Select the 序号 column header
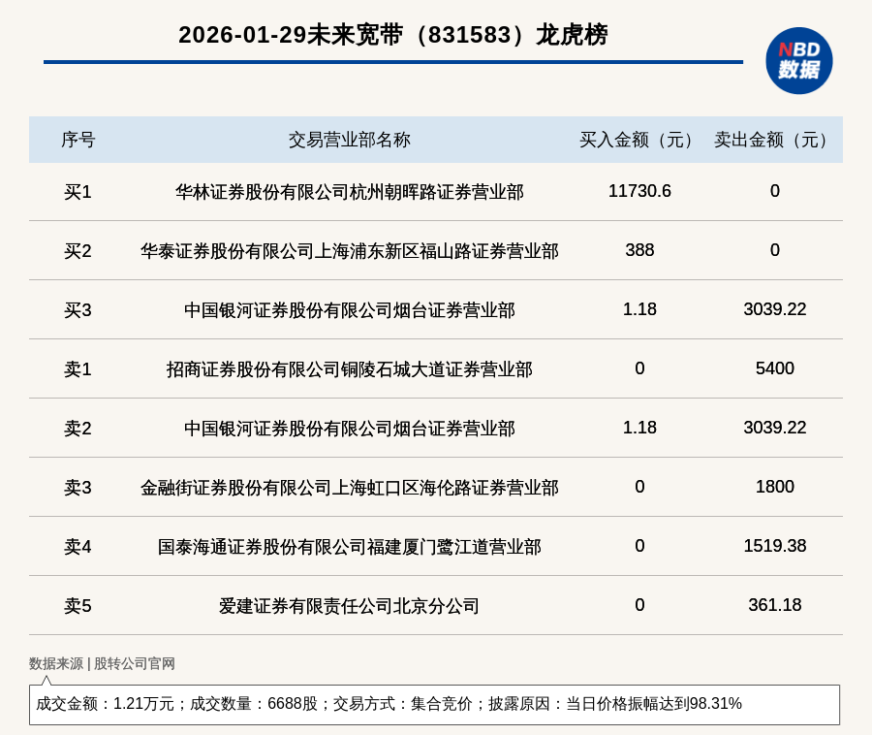Screen dimensions: 872x735 (78, 140)
